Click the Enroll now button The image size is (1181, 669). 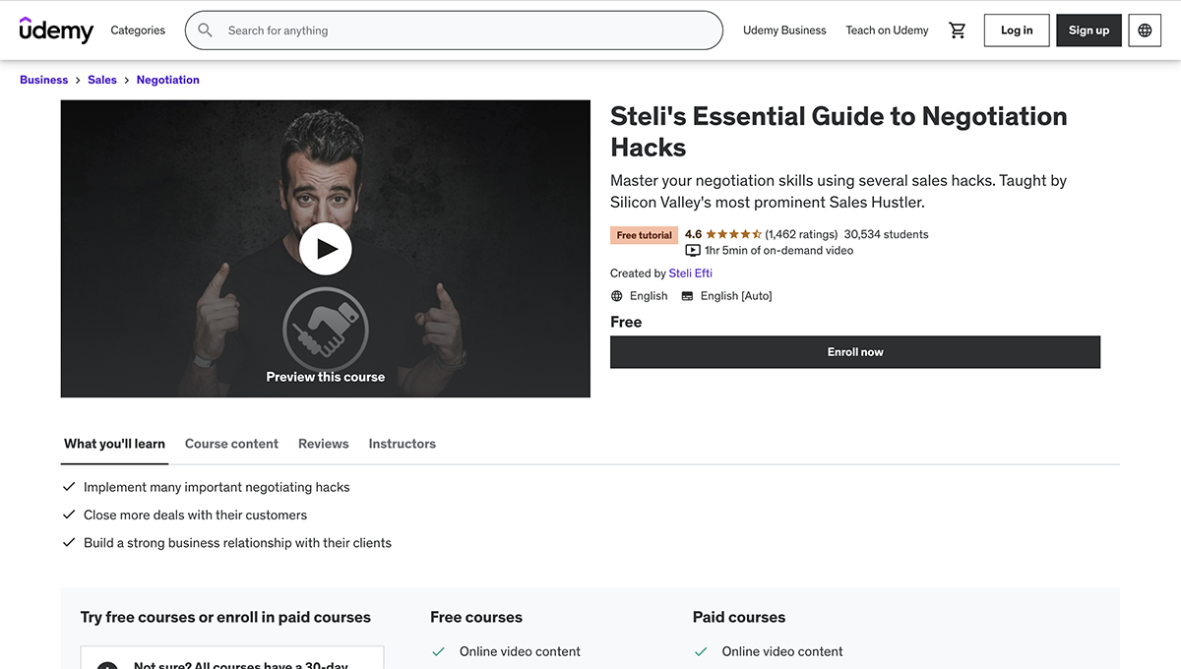pos(854,351)
